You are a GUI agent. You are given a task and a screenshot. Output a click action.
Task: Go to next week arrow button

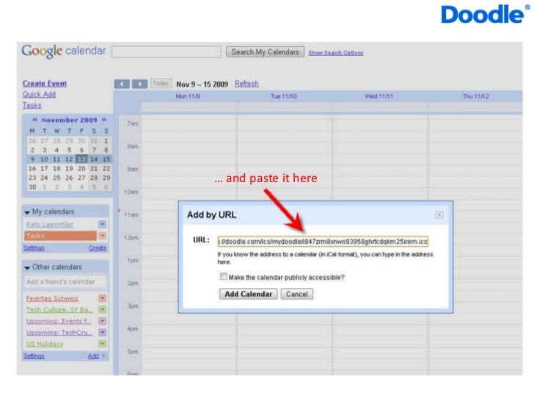click(x=139, y=84)
